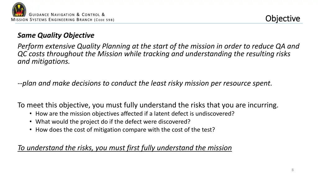The height and width of the screenshot is (178, 318).
Task: Click bullet 'What would the project do'
Action: coord(113,122)
